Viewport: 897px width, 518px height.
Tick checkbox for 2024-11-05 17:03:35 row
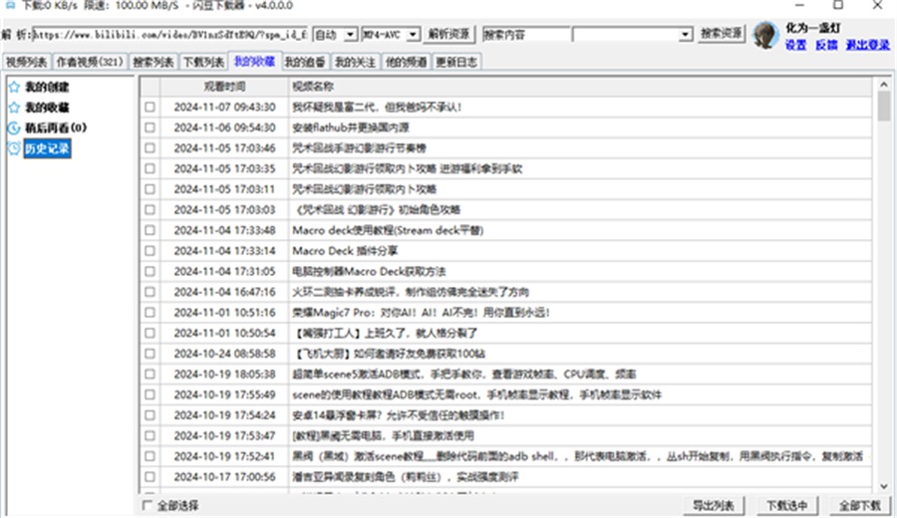149,168
